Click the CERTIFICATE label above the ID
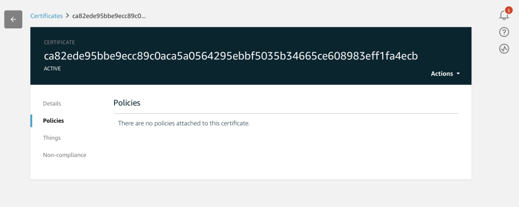Viewport: 519px width, 207px height. (59, 43)
